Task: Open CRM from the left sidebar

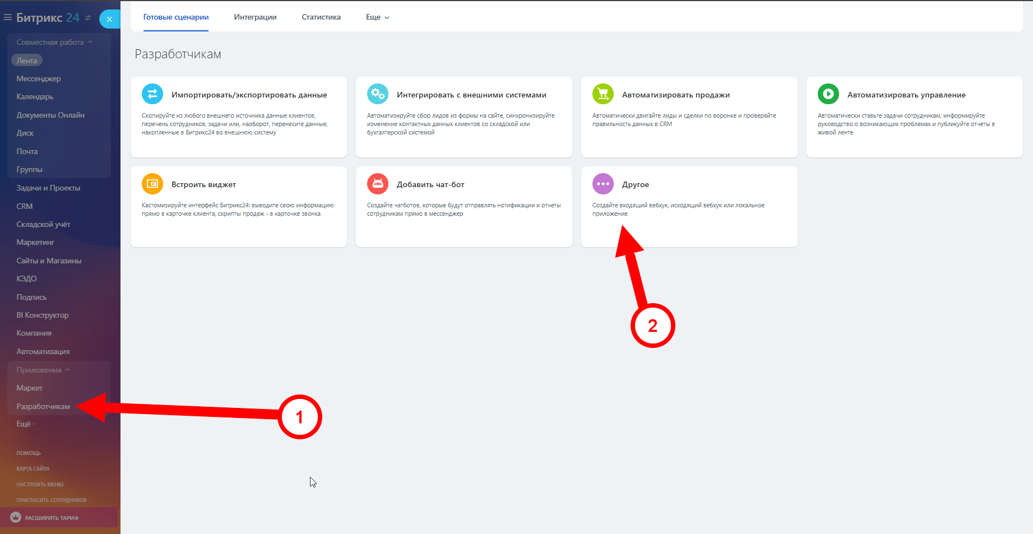Action: pos(25,206)
